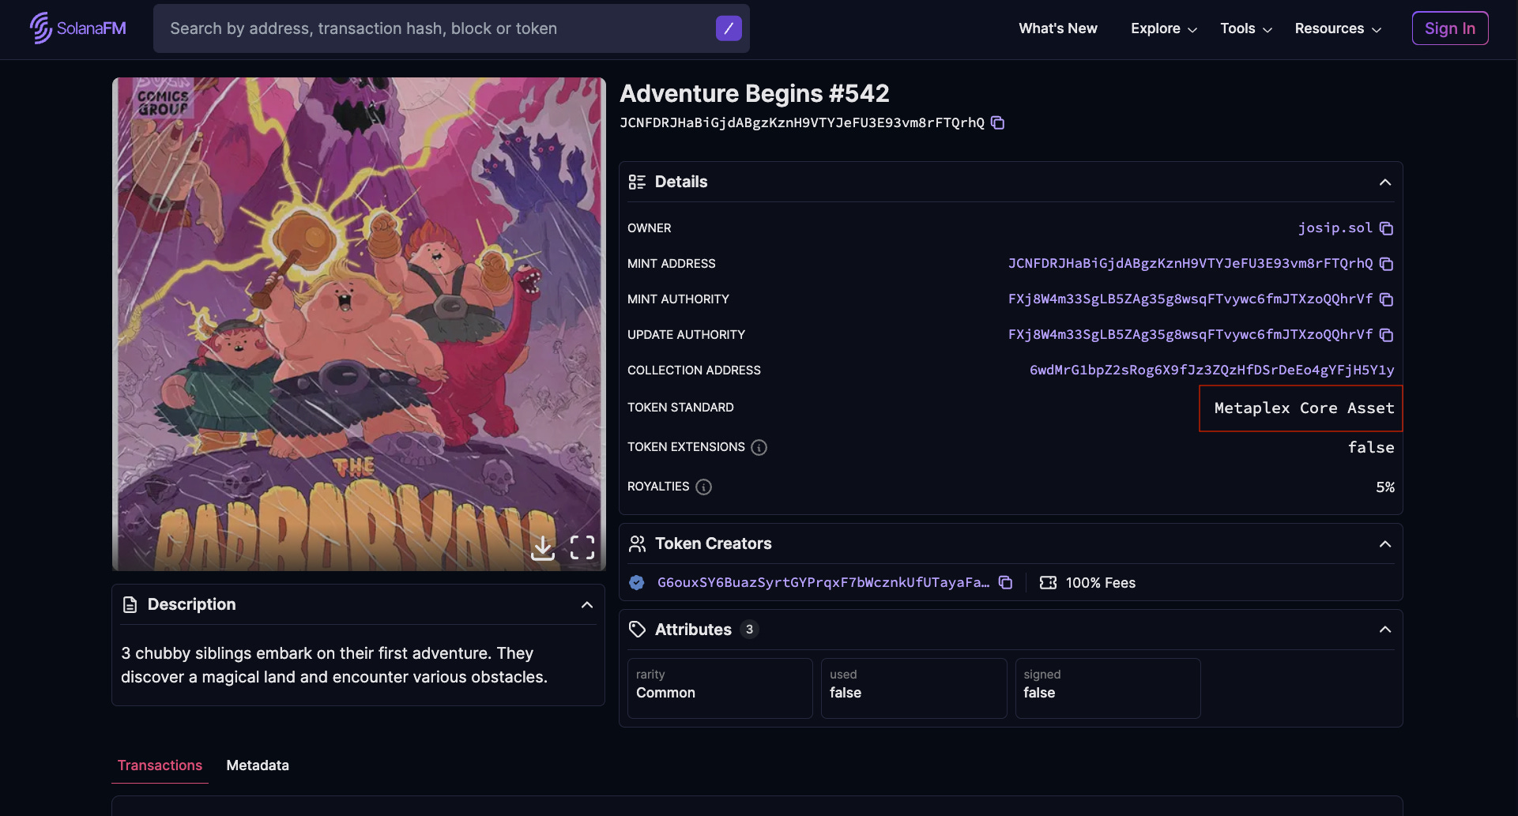Click the 5% royalties value
Image resolution: width=1518 pixels, height=816 pixels.
[1384, 487]
